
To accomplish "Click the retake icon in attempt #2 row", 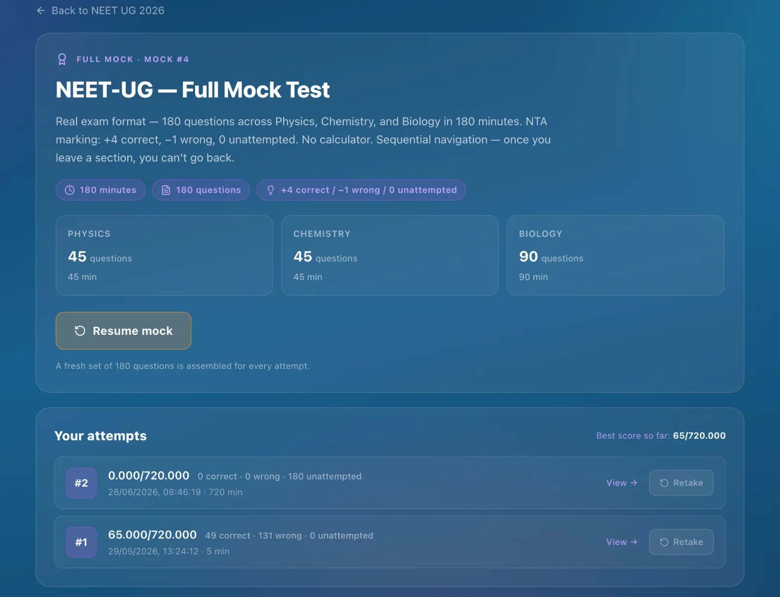I will (664, 483).
